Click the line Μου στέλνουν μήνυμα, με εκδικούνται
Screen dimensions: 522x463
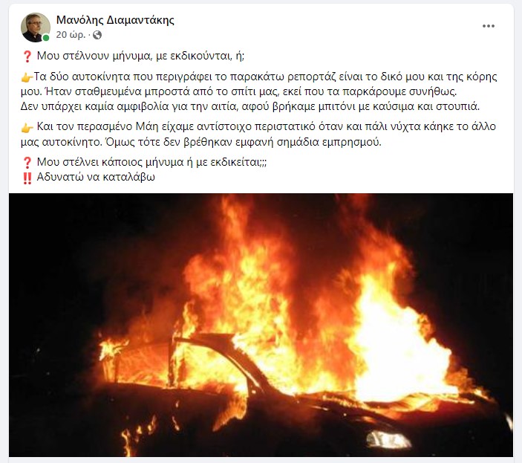click(140, 56)
